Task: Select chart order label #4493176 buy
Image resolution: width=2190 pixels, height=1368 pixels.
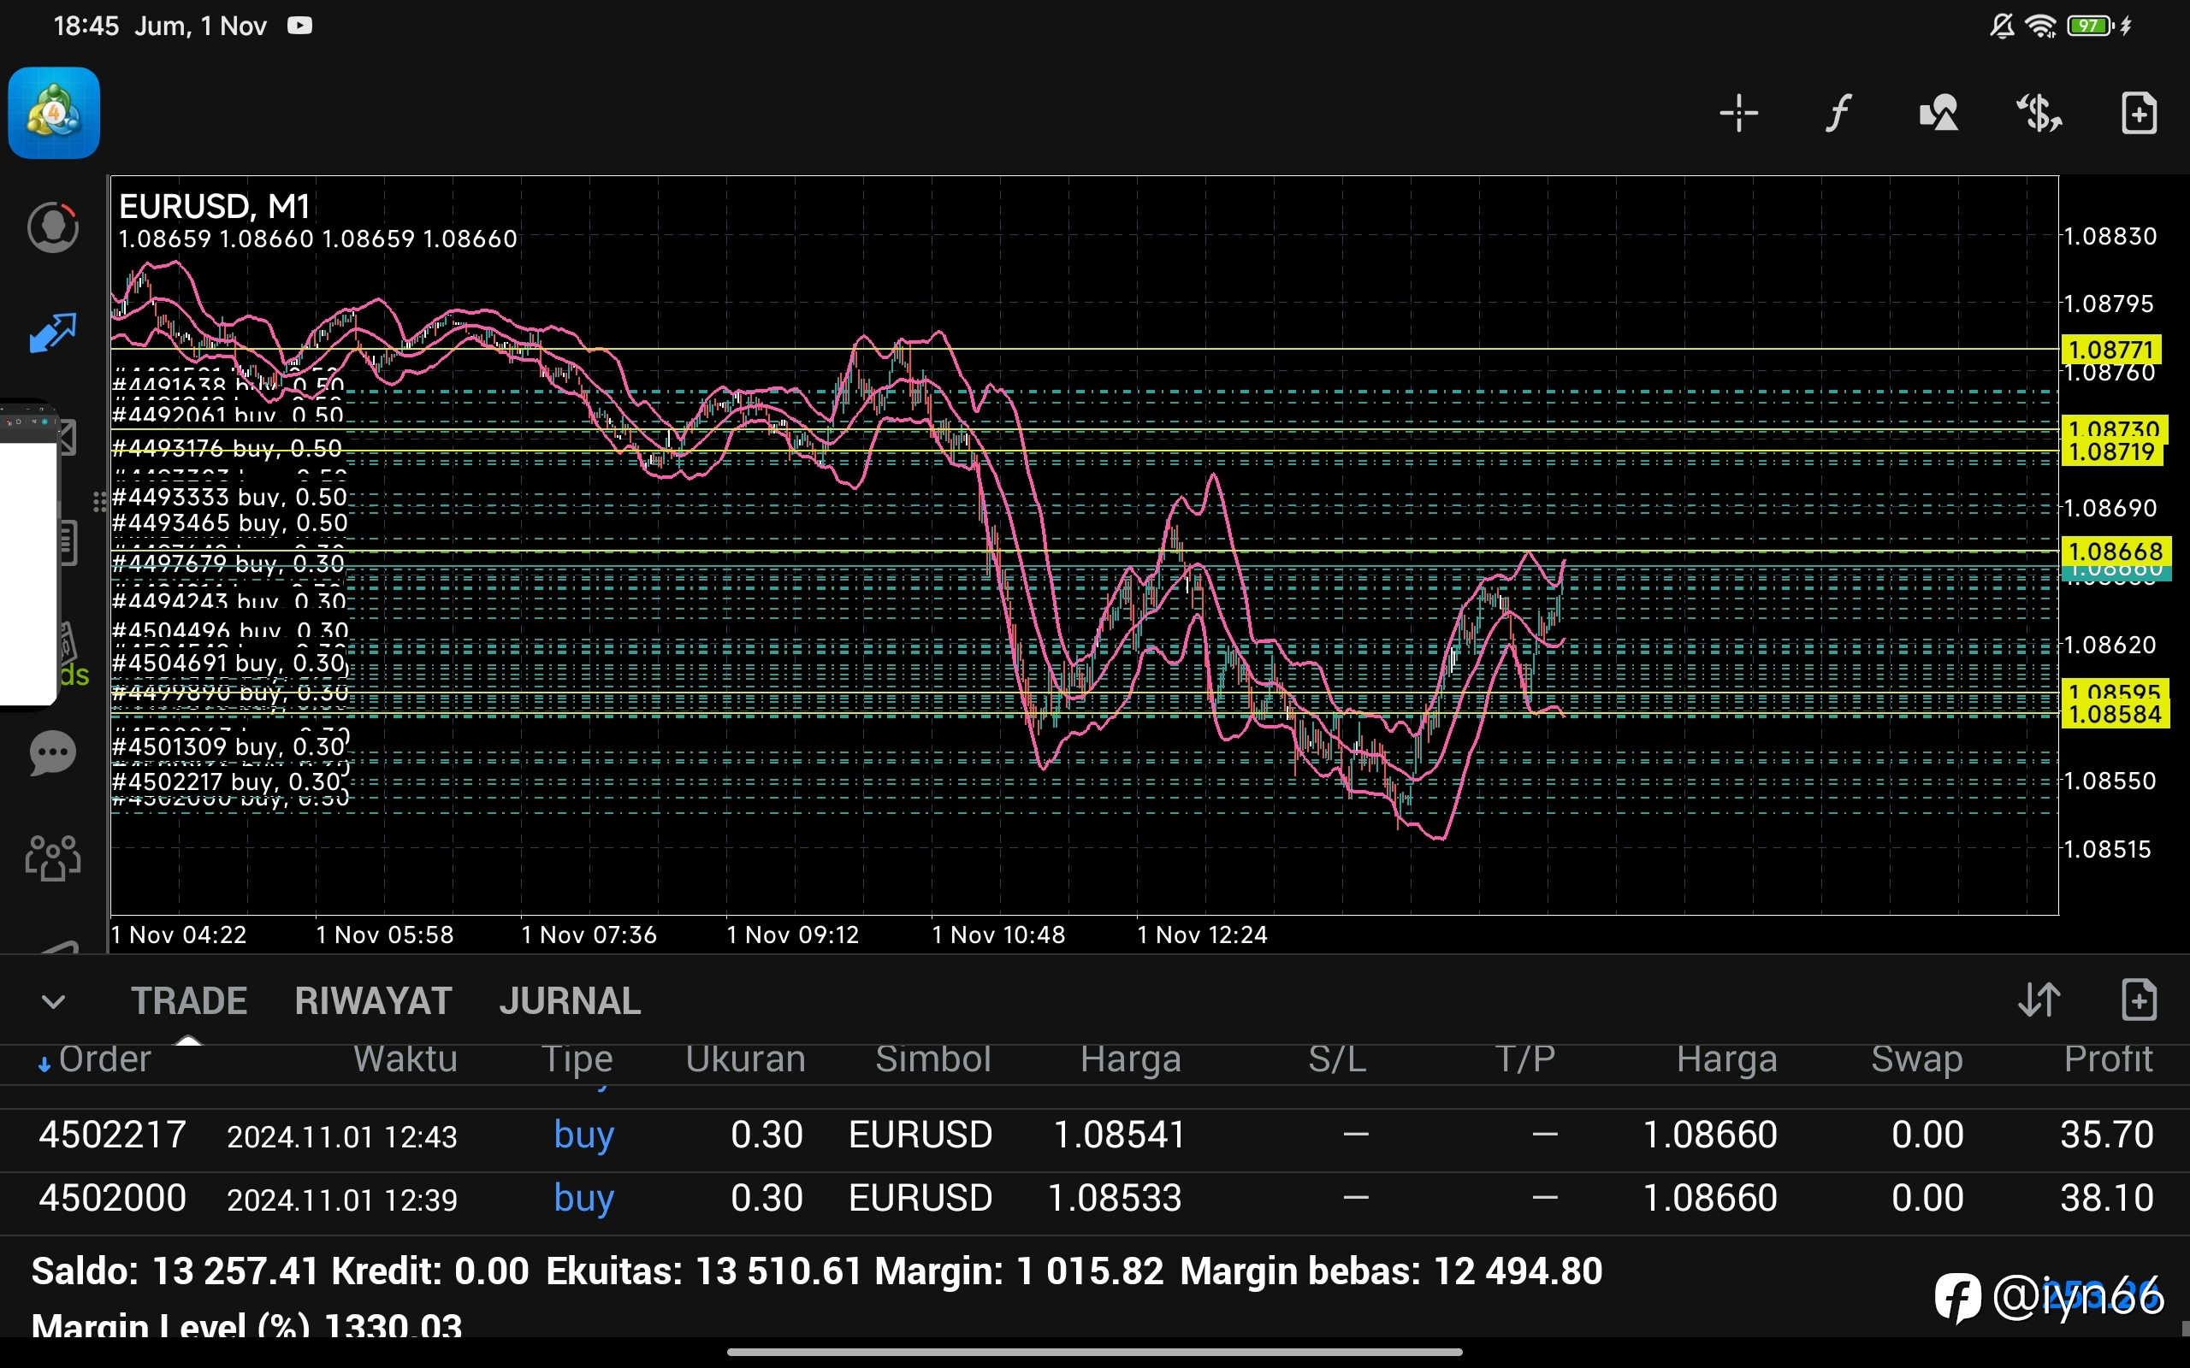Action: coord(228,449)
